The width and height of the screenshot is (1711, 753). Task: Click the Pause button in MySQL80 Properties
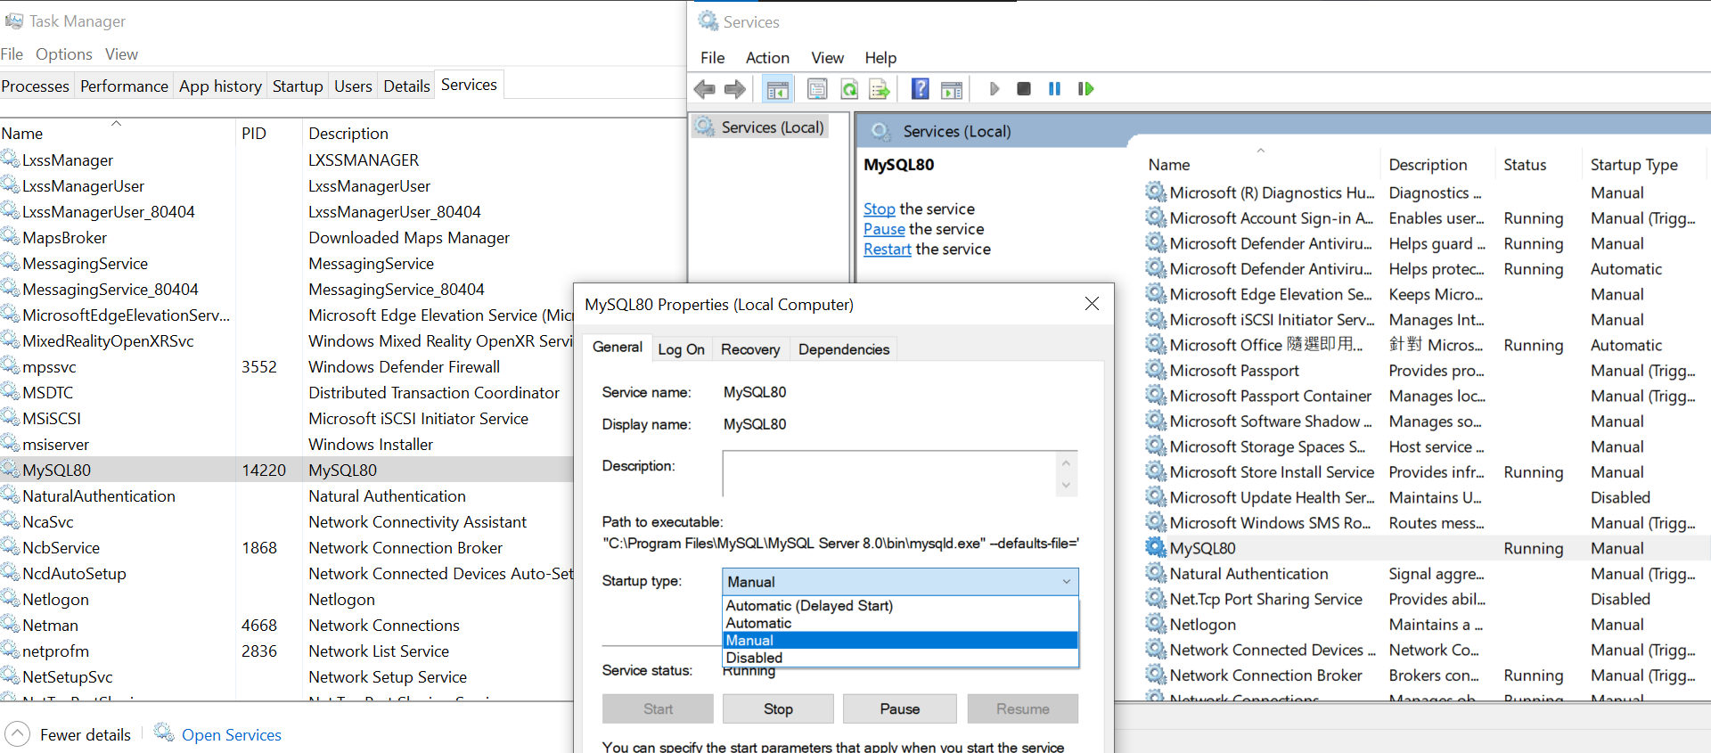(x=900, y=709)
